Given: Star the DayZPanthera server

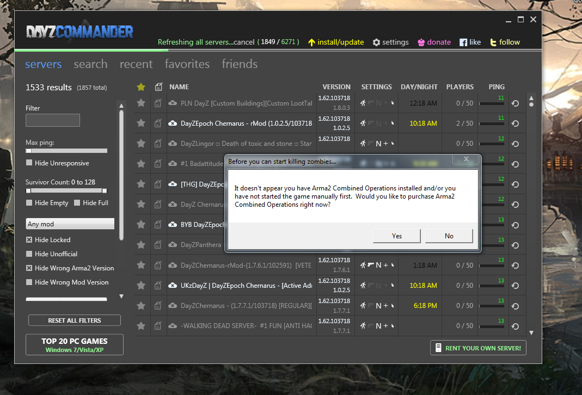Looking at the screenshot, I should tap(140, 244).
